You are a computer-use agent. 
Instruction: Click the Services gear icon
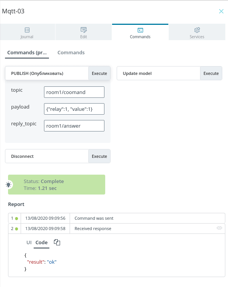click(x=197, y=30)
